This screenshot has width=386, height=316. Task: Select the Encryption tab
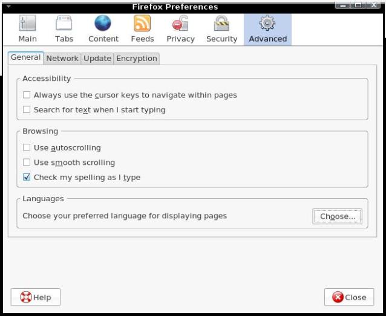[136, 59]
